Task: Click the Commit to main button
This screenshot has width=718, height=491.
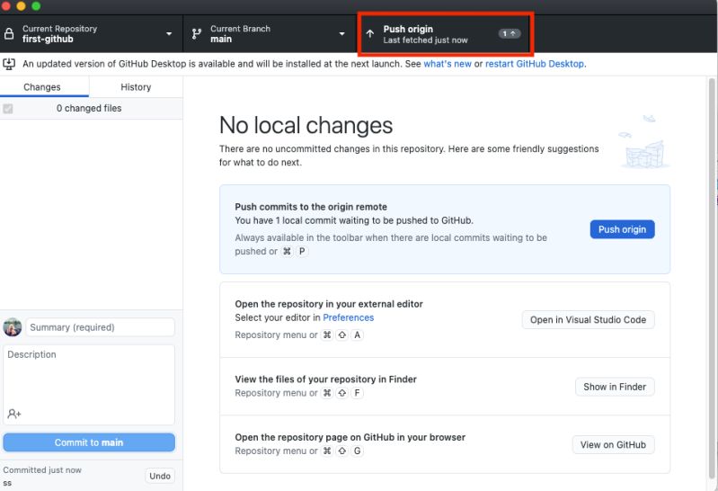Action: pyautogui.click(x=89, y=442)
